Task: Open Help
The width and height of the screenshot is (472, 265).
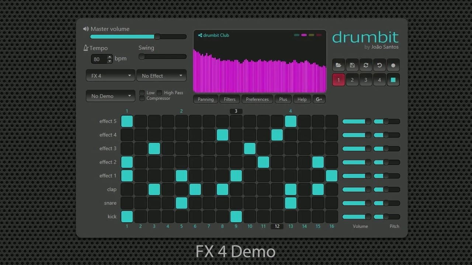Action: point(302,99)
